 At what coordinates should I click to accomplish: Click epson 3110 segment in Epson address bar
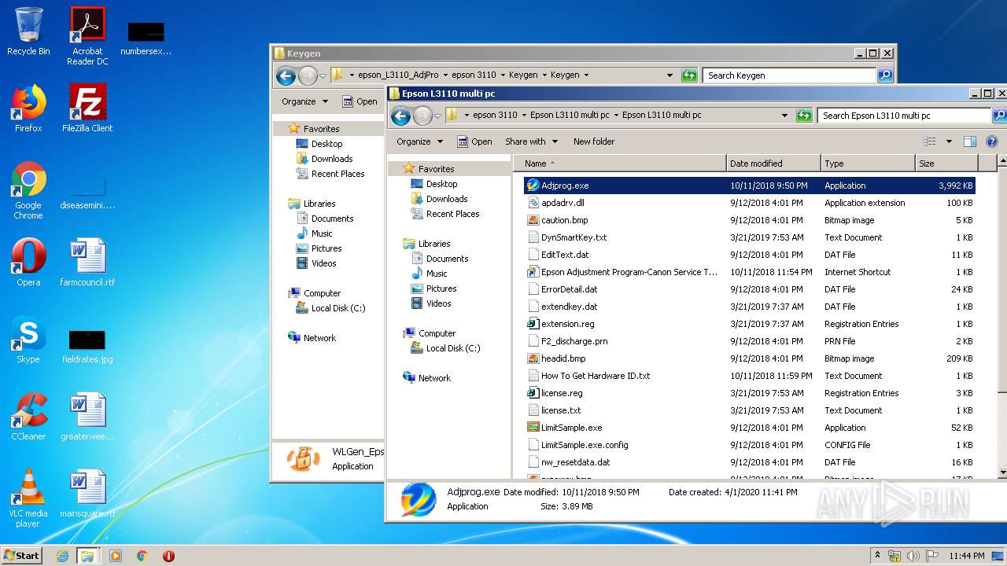click(496, 116)
